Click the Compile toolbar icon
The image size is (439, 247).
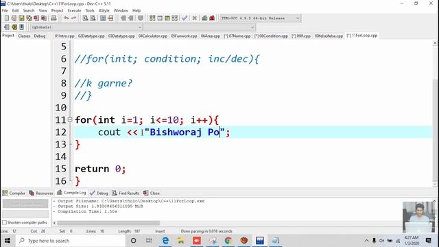152,19
